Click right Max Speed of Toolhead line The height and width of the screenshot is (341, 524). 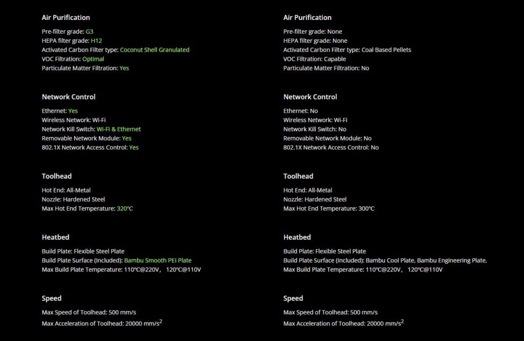pyautogui.click(x=331, y=312)
